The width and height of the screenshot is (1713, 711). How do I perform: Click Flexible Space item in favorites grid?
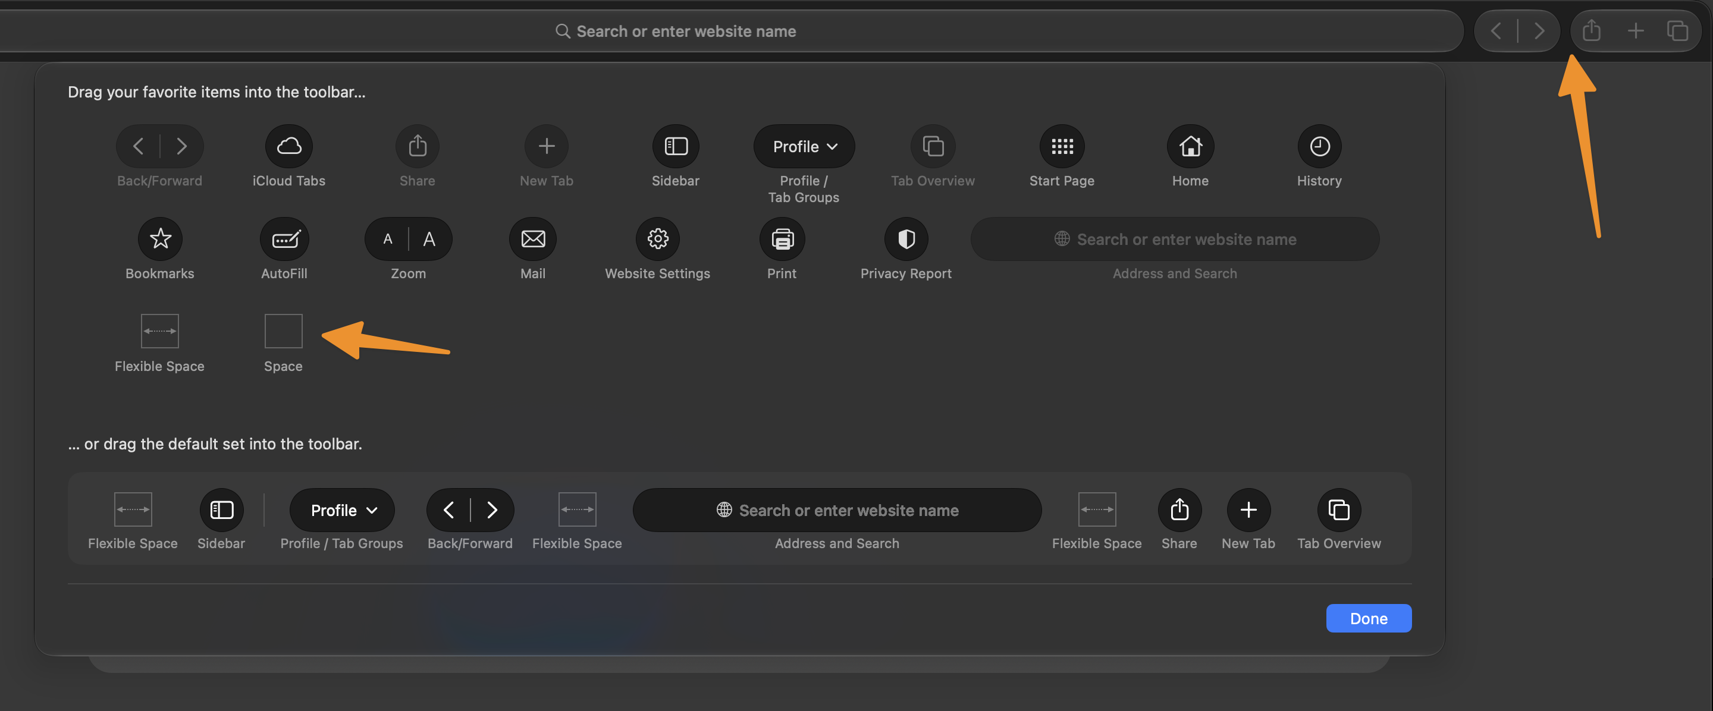click(159, 331)
